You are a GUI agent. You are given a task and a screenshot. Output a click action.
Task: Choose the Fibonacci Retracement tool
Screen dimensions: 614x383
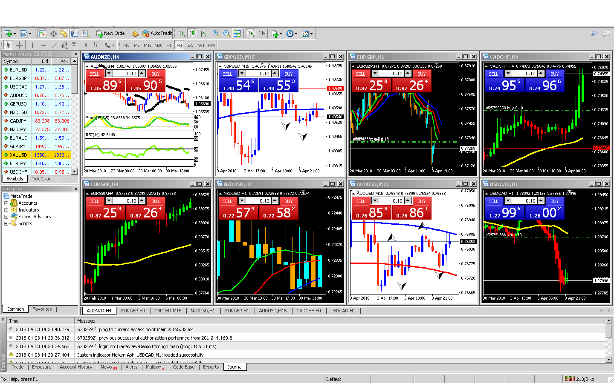tap(75, 45)
